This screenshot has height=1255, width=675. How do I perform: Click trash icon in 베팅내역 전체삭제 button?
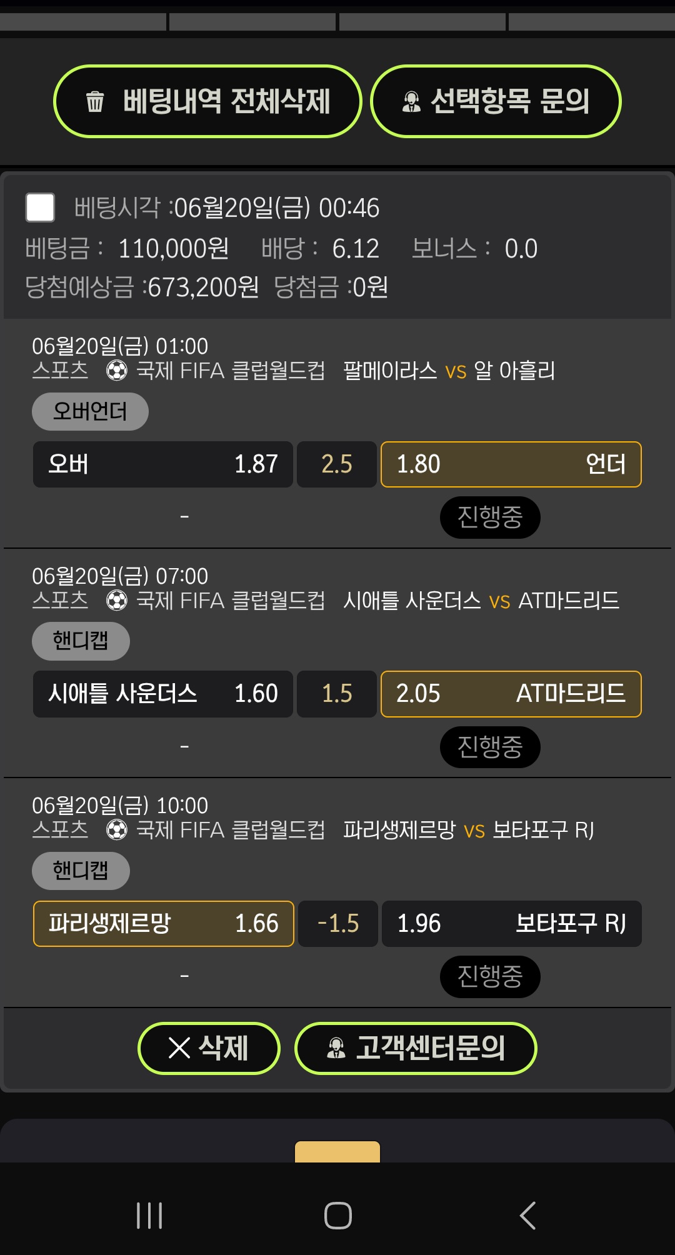click(95, 101)
